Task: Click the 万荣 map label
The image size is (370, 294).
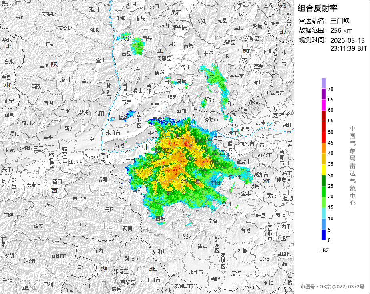Action: tap(126, 102)
